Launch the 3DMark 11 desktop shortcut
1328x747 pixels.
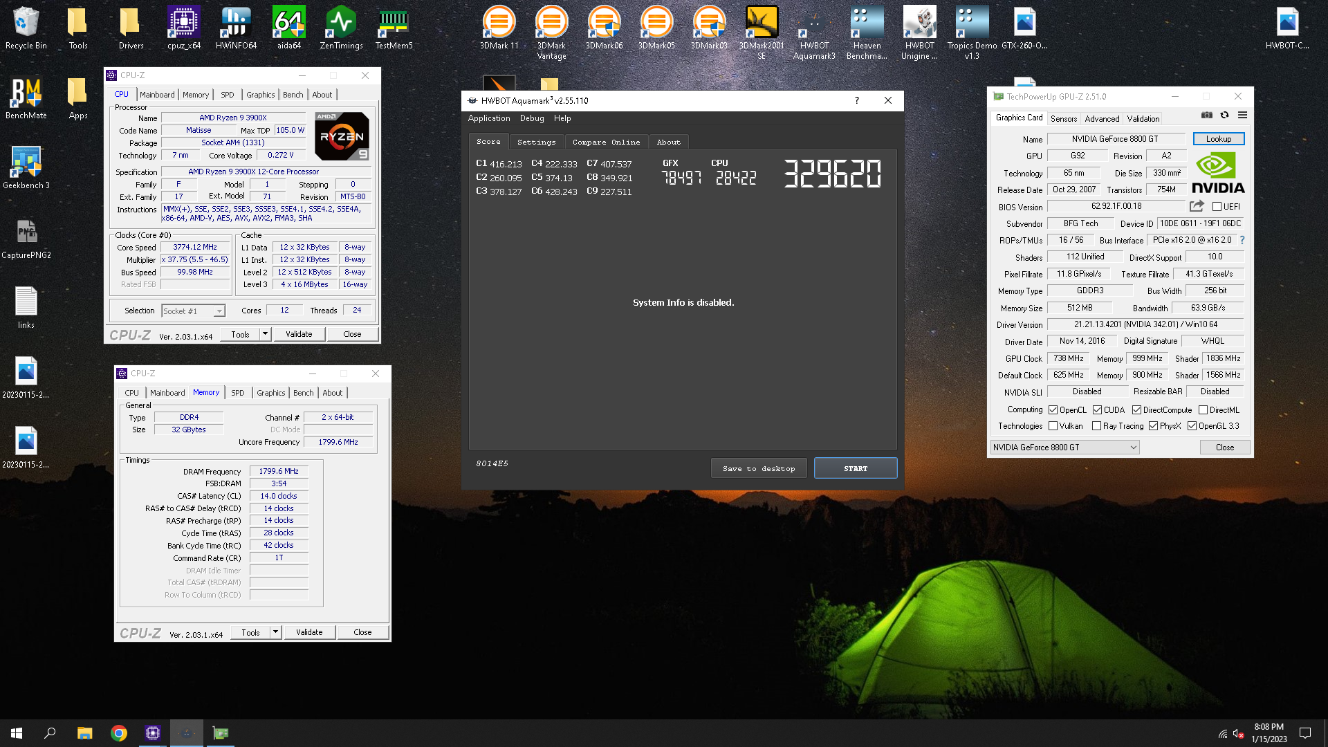499,28
